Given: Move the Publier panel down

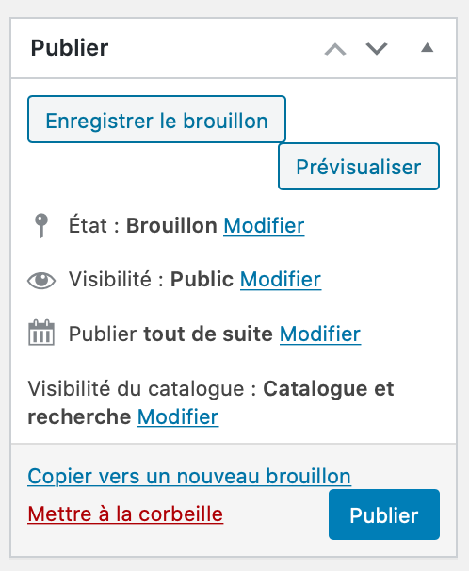Looking at the screenshot, I should pos(377,49).
